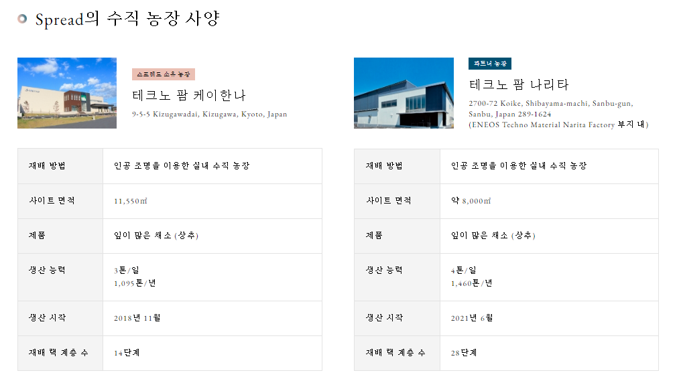The image size is (677, 385).
Task: Select the value '2021년 6월'
Action: [x=472, y=318]
